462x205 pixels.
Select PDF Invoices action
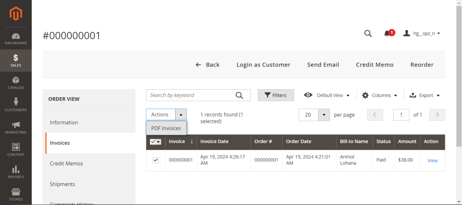coord(166,128)
